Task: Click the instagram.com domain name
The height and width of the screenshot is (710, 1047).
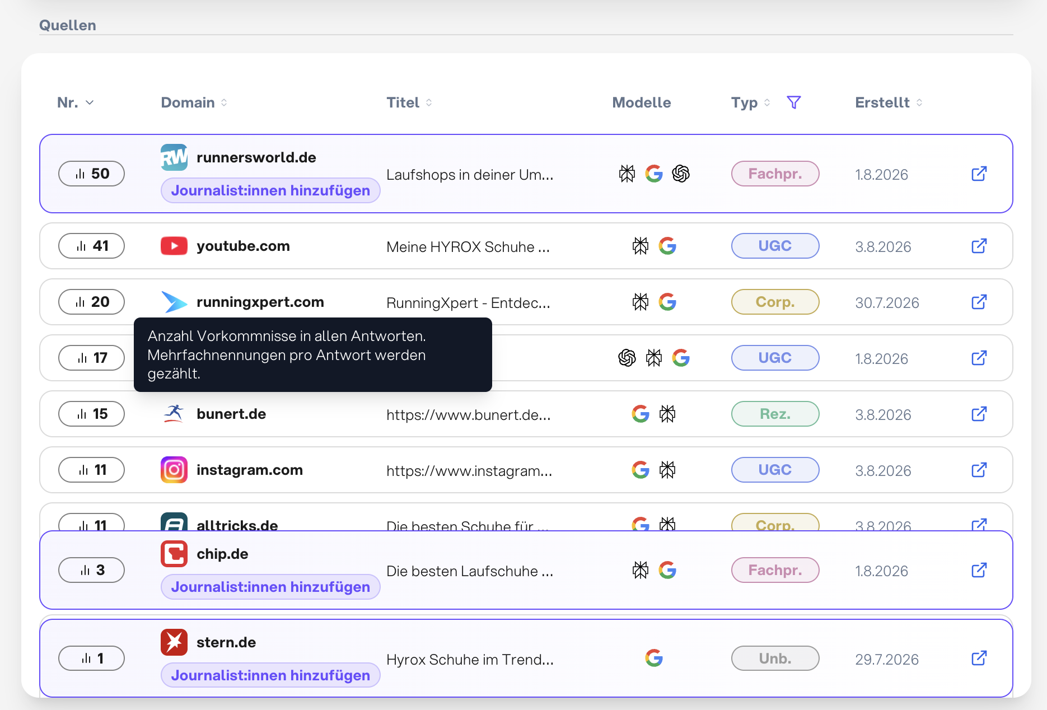Action: 250,470
